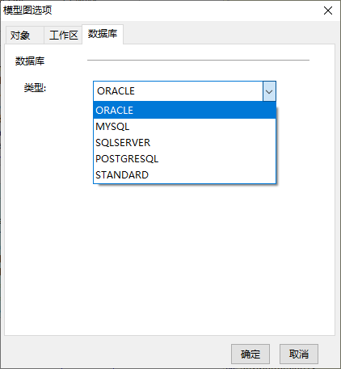341x369 pixels.
Task: Select the 数据库 tab
Action: [103, 34]
